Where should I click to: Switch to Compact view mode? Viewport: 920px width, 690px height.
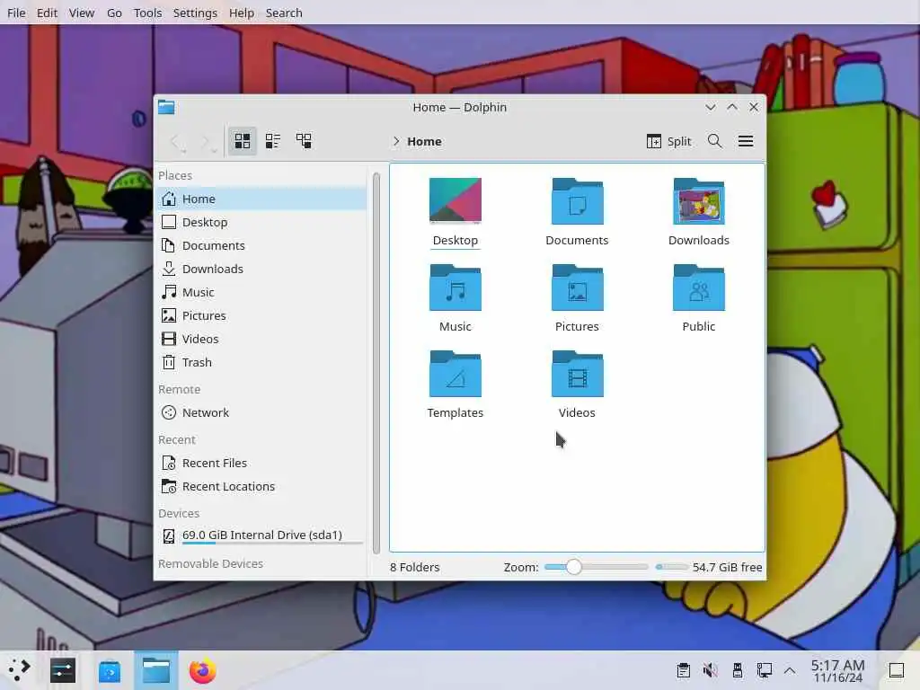click(273, 141)
